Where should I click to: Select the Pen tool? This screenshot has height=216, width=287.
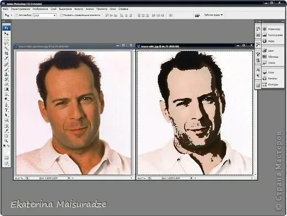(x=7, y=105)
